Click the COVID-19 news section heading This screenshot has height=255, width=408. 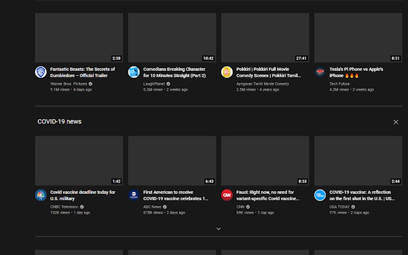[x=58, y=122]
